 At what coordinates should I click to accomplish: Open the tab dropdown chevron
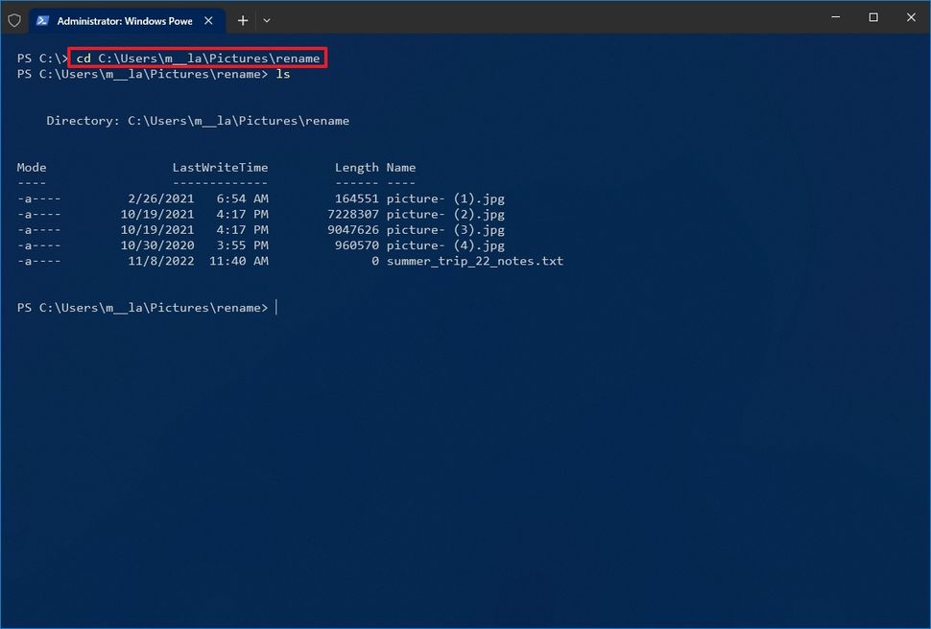coord(266,19)
